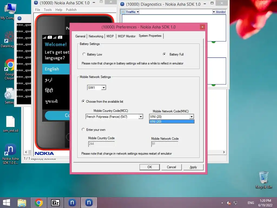Open Monitor dropdown in Diagnostics window
Viewport: 277px width, 208px height.
pyautogui.click(x=219, y=12)
